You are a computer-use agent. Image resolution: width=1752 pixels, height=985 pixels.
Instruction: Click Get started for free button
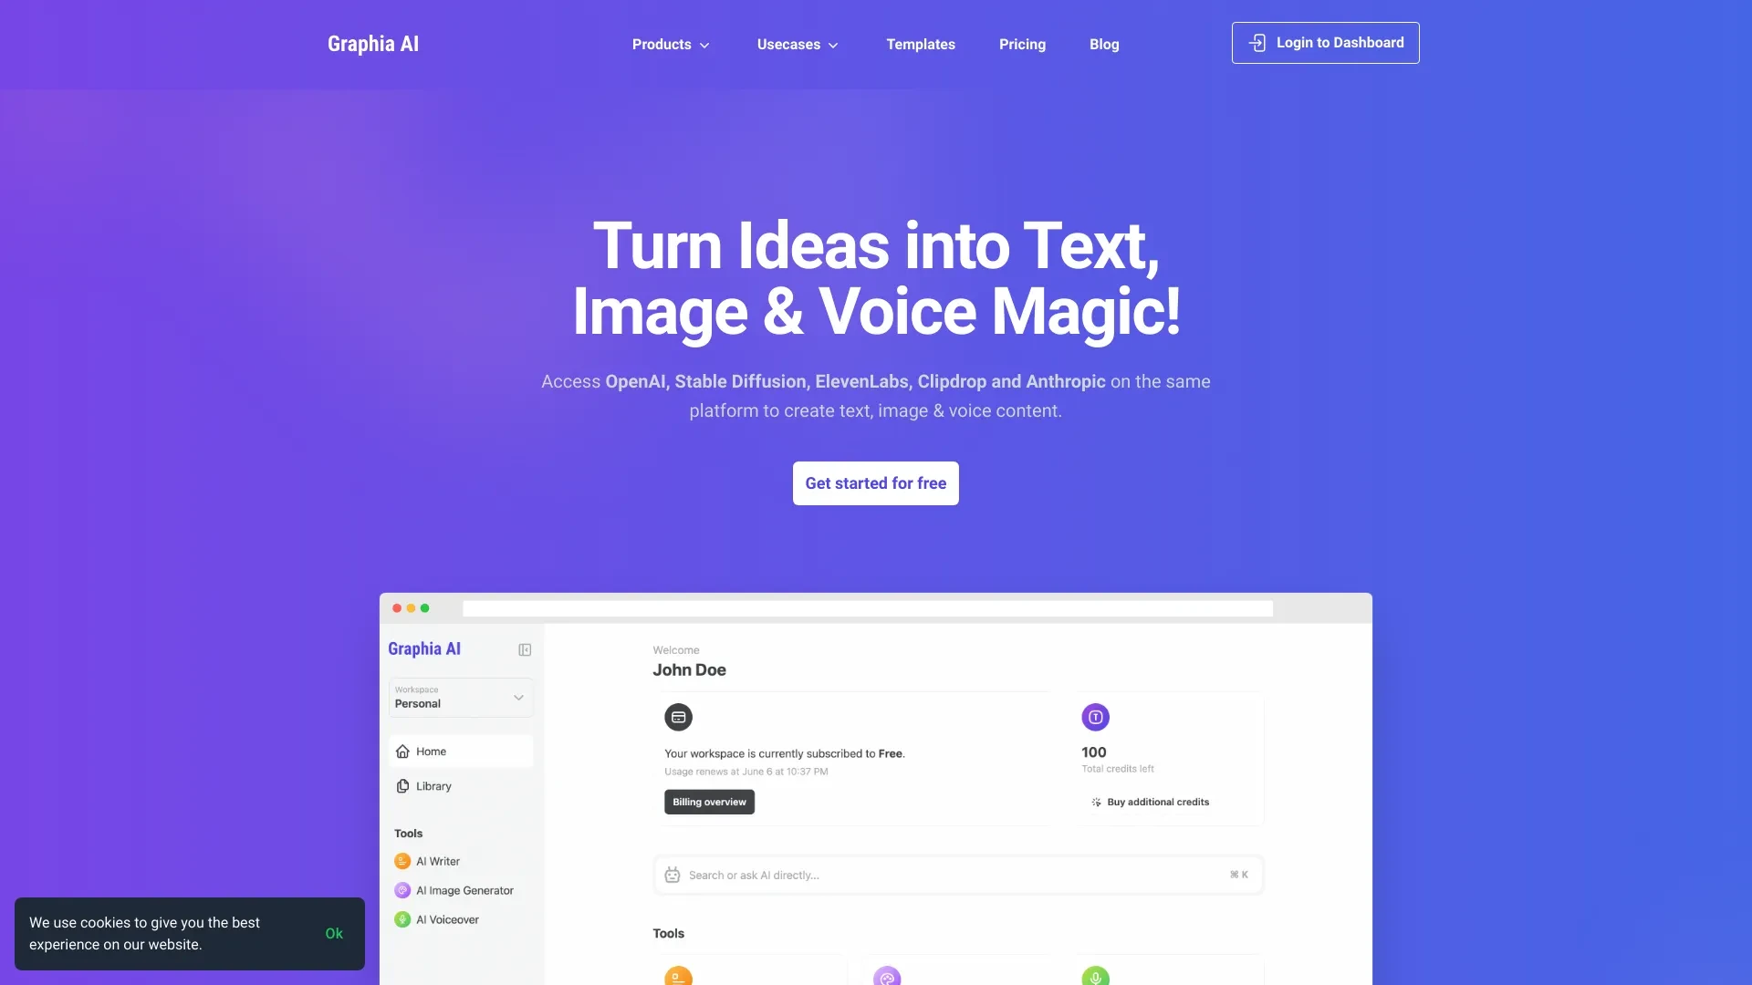[x=876, y=483]
